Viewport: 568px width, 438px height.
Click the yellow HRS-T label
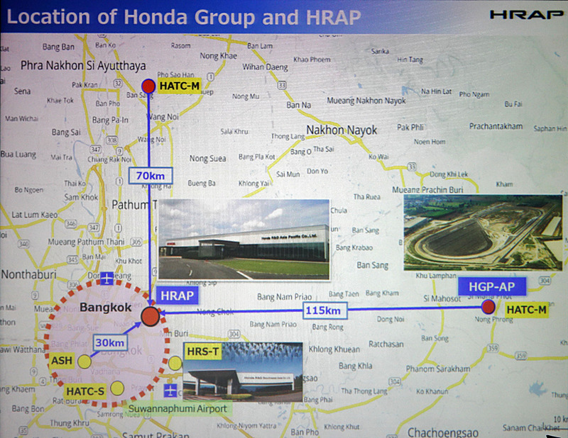tap(203, 352)
